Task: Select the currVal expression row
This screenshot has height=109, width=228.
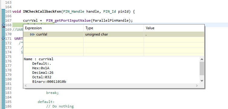Action: point(114,34)
